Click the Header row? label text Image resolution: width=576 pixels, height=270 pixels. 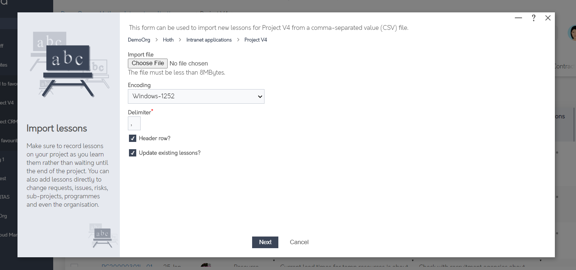[x=154, y=138]
